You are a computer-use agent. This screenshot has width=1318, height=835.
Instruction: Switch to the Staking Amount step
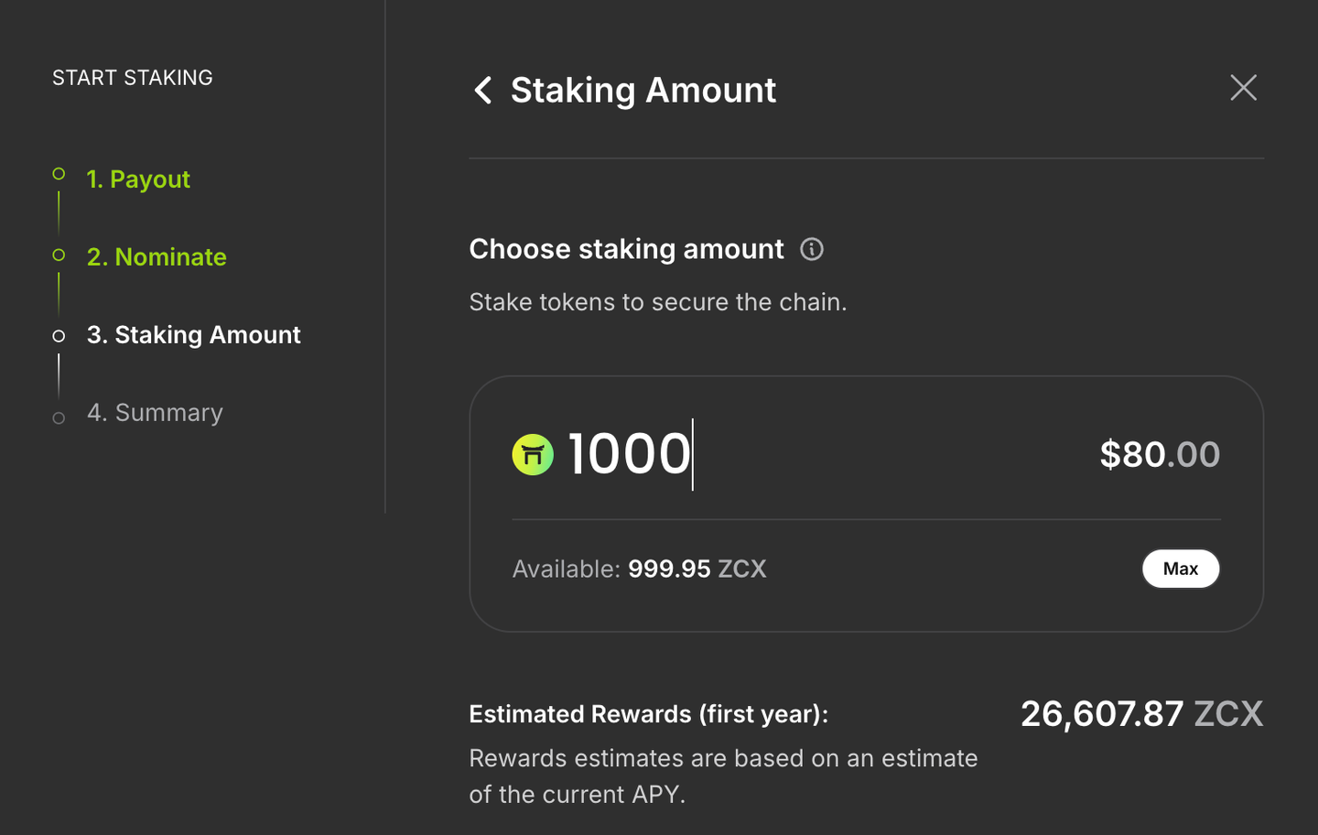pos(194,334)
